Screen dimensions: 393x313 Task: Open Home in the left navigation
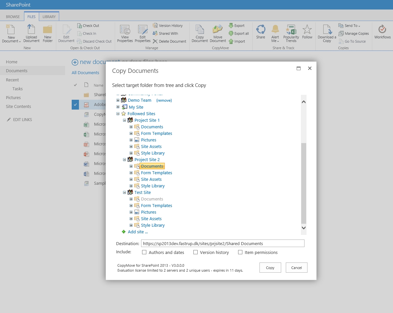[x=12, y=62]
